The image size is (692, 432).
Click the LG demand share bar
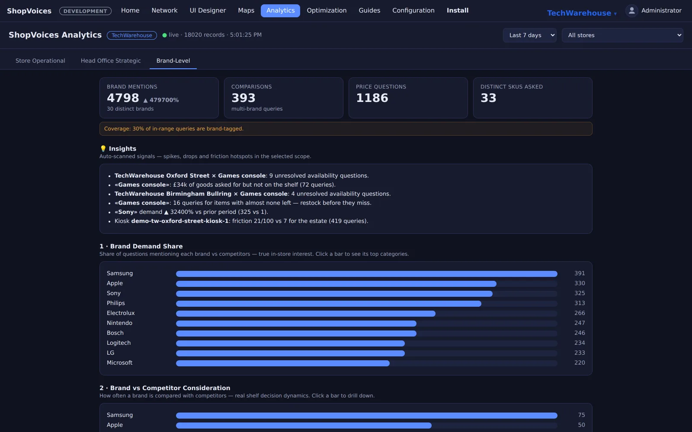tap(290, 353)
